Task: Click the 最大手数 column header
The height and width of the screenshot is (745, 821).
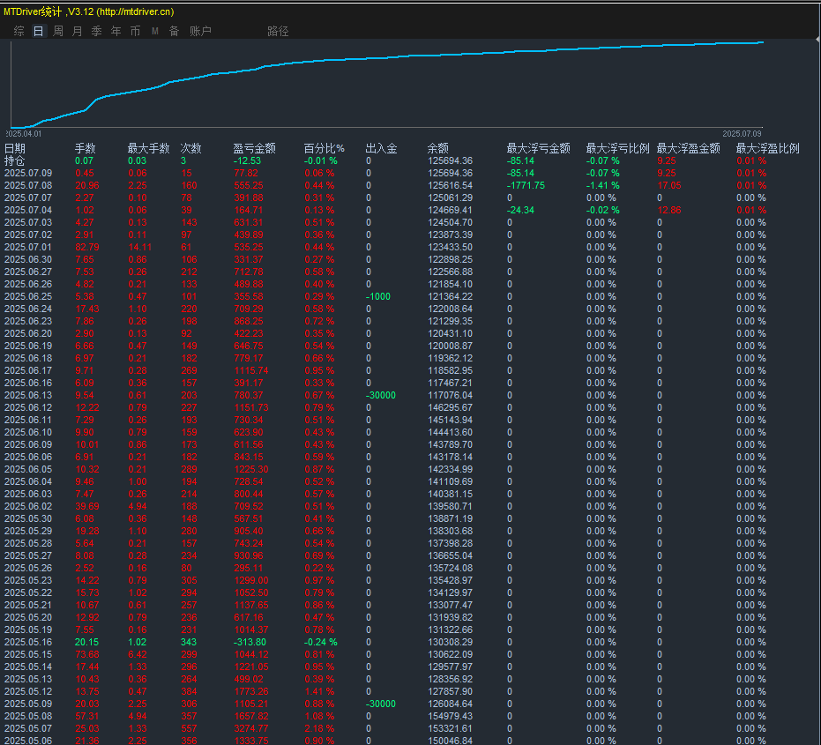Action: pyautogui.click(x=149, y=148)
